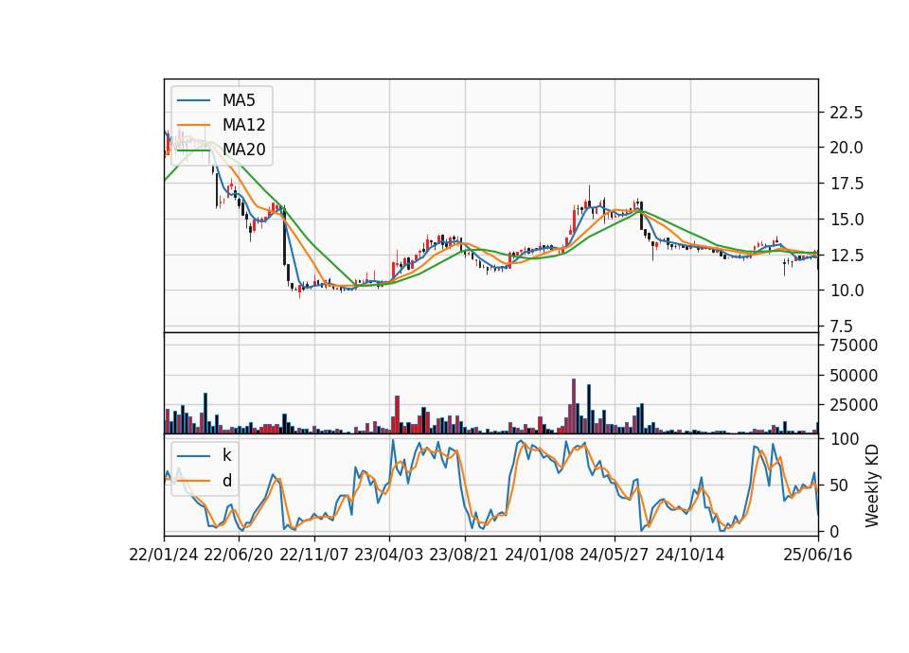The height and width of the screenshot is (653, 909).
Task: Click the 7.5 price axis label
Action: pyautogui.click(x=841, y=326)
